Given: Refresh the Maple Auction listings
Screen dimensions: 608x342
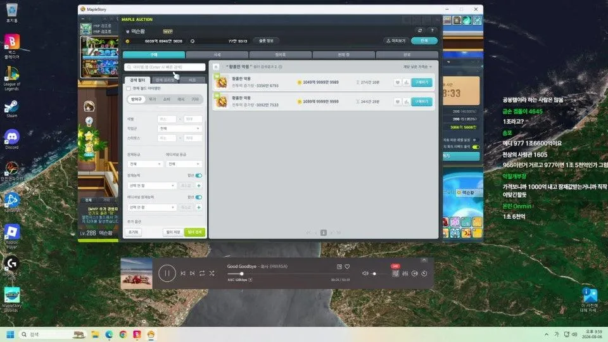Looking at the screenshot, I should (x=420, y=30).
